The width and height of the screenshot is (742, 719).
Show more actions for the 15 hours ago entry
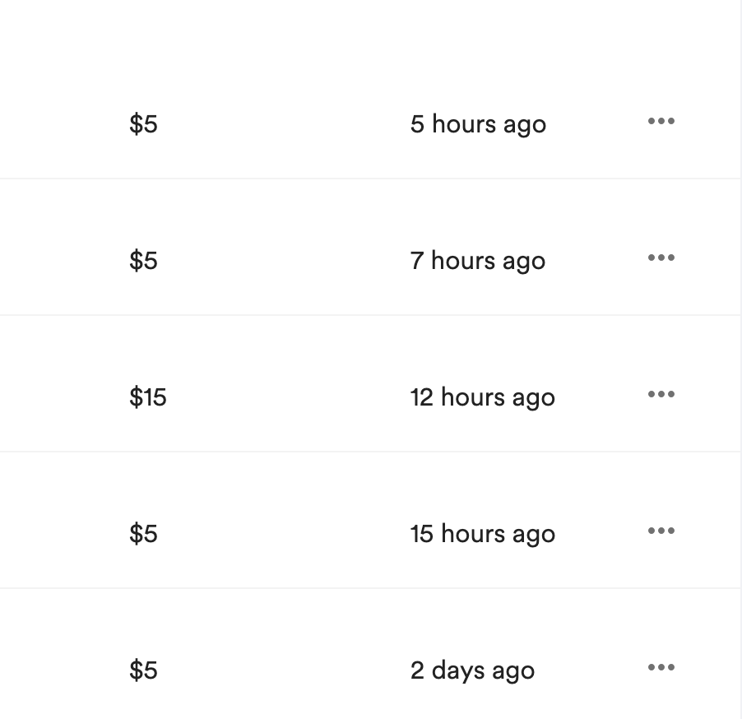tap(661, 531)
